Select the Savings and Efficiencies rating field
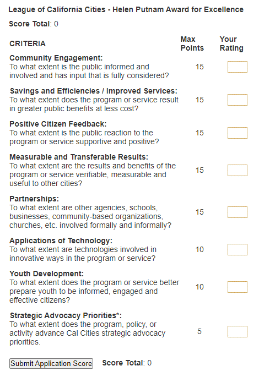Image resolution: width=259 pixels, height=377 pixels. pyautogui.click(x=238, y=100)
